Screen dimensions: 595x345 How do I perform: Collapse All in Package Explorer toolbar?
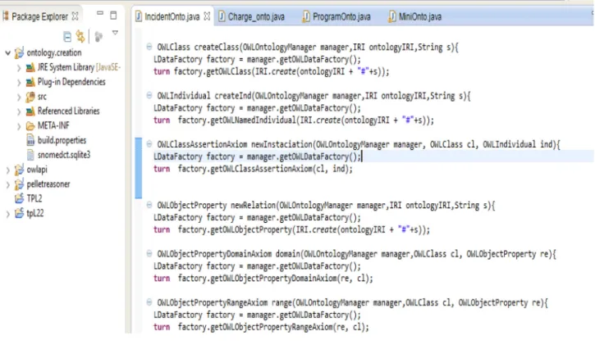[x=67, y=37]
